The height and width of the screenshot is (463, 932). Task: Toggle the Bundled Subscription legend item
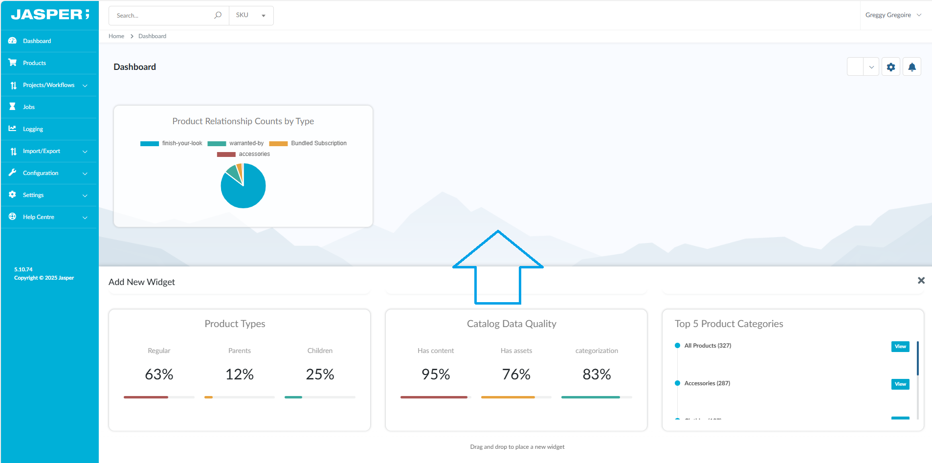308,143
